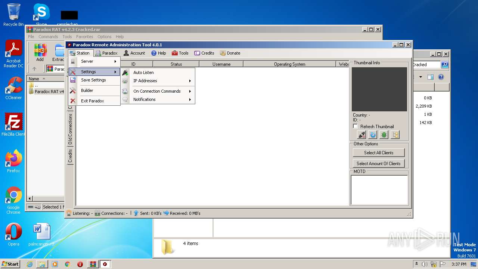
Task: Show hidden tray icons arrow
Action: (x=416, y=264)
